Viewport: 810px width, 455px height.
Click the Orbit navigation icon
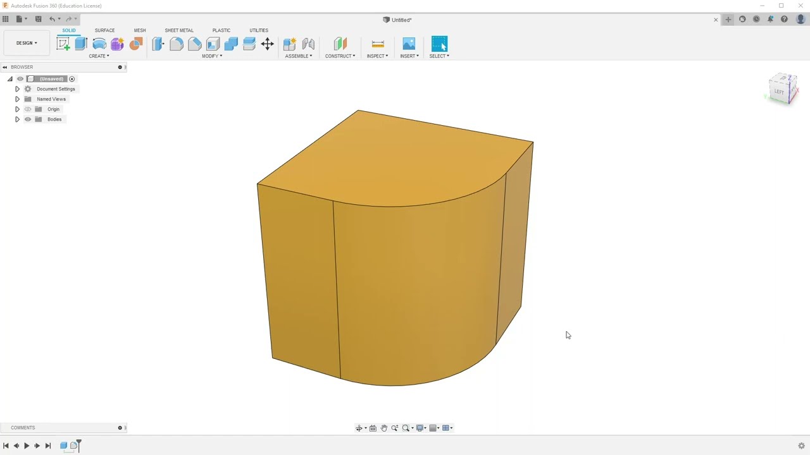coord(359,428)
